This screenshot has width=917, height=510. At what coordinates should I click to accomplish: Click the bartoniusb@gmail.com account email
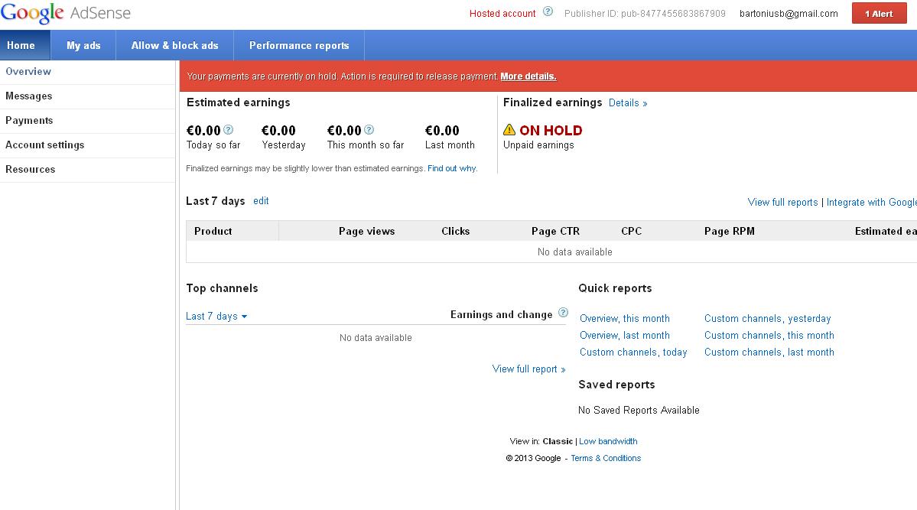789,14
